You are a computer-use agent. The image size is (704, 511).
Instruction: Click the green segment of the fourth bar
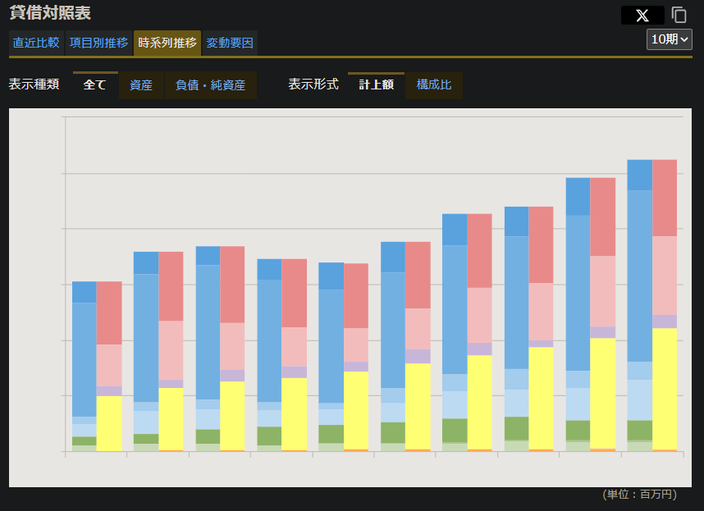tap(269, 436)
